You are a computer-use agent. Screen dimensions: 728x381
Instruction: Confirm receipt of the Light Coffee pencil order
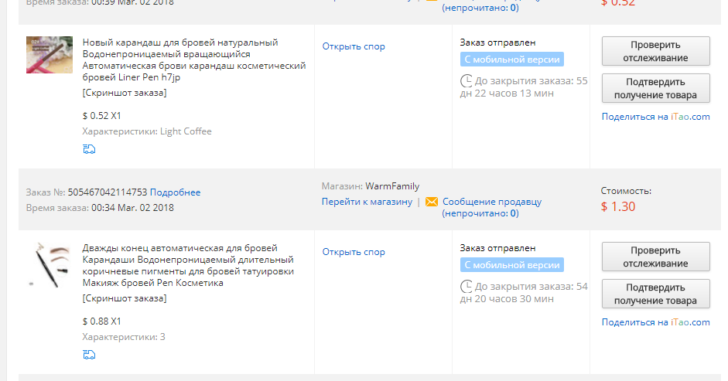click(655, 88)
